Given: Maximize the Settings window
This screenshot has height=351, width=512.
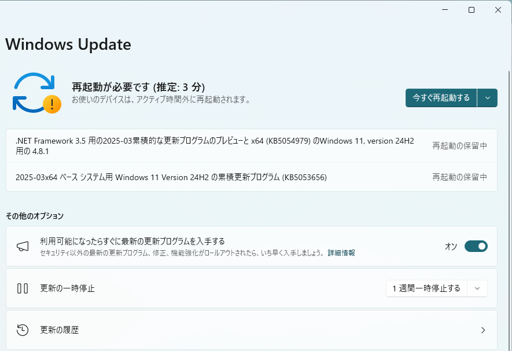Looking at the screenshot, I should click(471, 10).
